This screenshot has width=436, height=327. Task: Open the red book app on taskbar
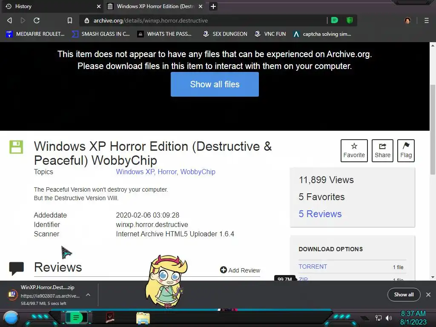(x=110, y=318)
